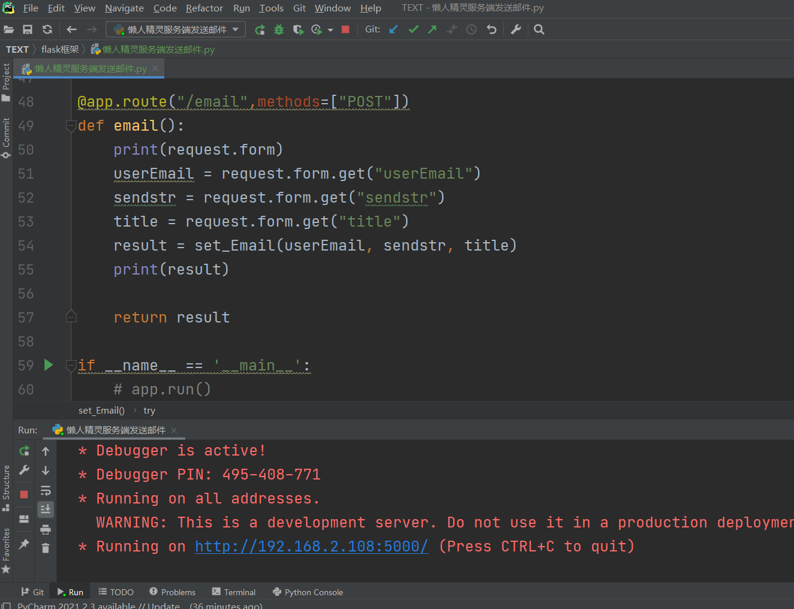
Task: Clear console with trash icon
Action: click(x=46, y=548)
